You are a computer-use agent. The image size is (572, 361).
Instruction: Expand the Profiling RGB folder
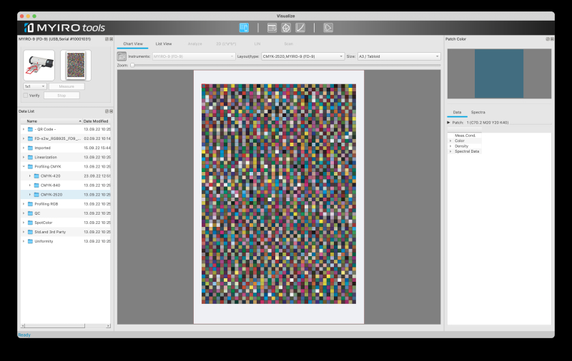(x=24, y=204)
